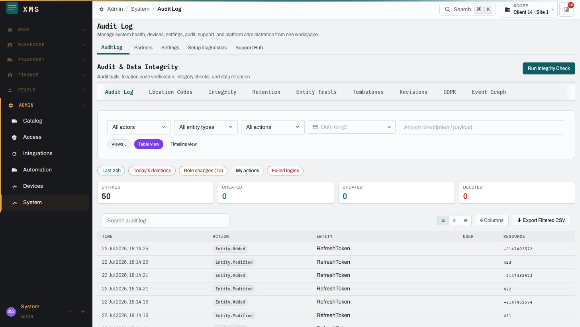Switch to the Entity Trails tab
Image resolution: width=580 pixels, height=327 pixels.
point(316,92)
